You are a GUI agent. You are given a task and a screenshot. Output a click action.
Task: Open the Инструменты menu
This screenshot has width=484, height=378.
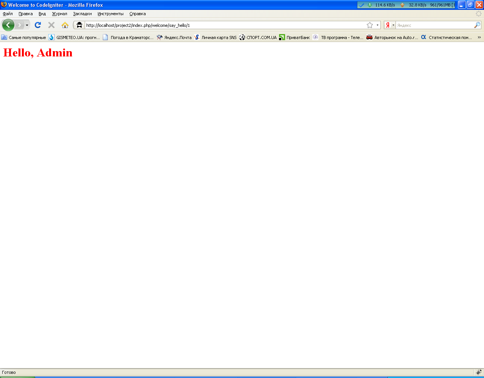click(110, 14)
